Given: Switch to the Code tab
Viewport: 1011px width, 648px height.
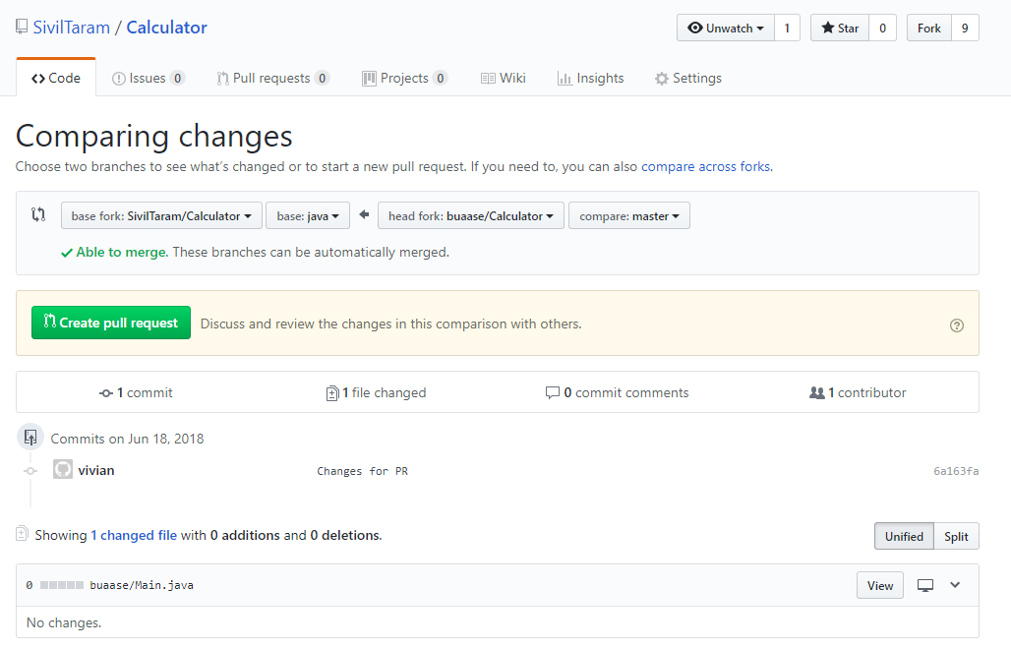Looking at the screenshot, I should 56,78.
